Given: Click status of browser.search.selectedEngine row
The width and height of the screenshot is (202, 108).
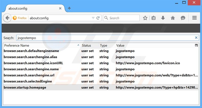Looking at the screenshot, I should [x=87, y=81].
